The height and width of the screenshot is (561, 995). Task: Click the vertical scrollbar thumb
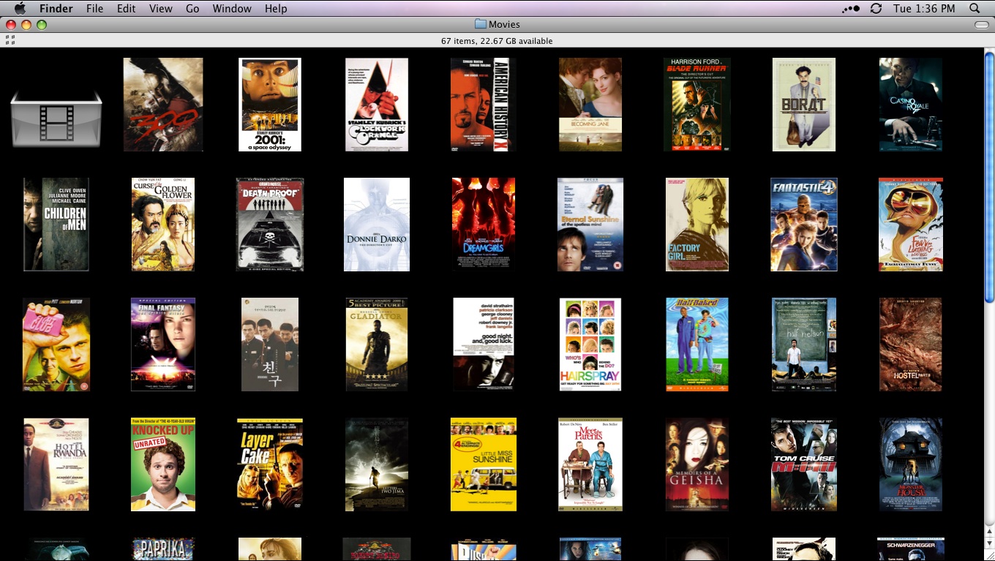click(989, 177)
